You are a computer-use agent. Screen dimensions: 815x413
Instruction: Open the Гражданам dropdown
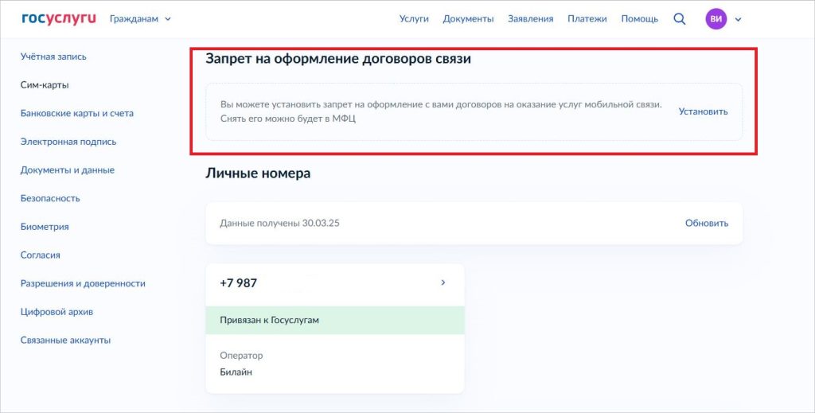140,19
